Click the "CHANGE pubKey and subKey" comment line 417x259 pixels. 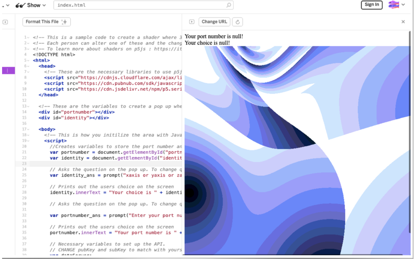116,250
